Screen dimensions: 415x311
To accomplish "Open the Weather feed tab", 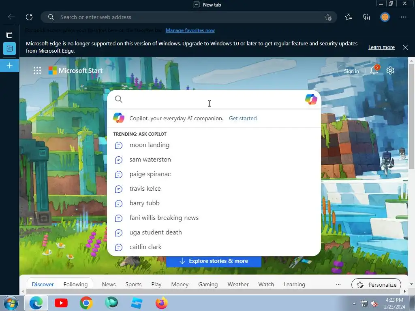I will tap(238, 284).
